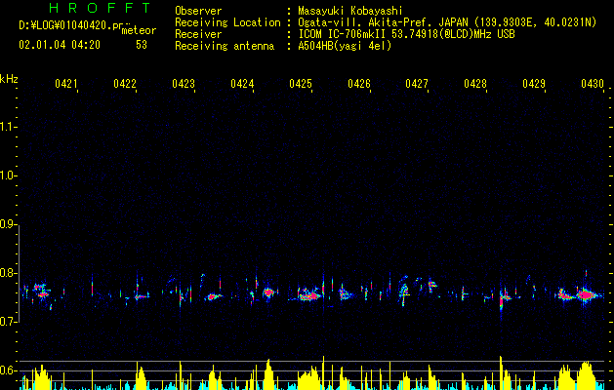Screen dimensions: 614x390
Task: Click the 0424 time marker
Action: coord(242,84)
